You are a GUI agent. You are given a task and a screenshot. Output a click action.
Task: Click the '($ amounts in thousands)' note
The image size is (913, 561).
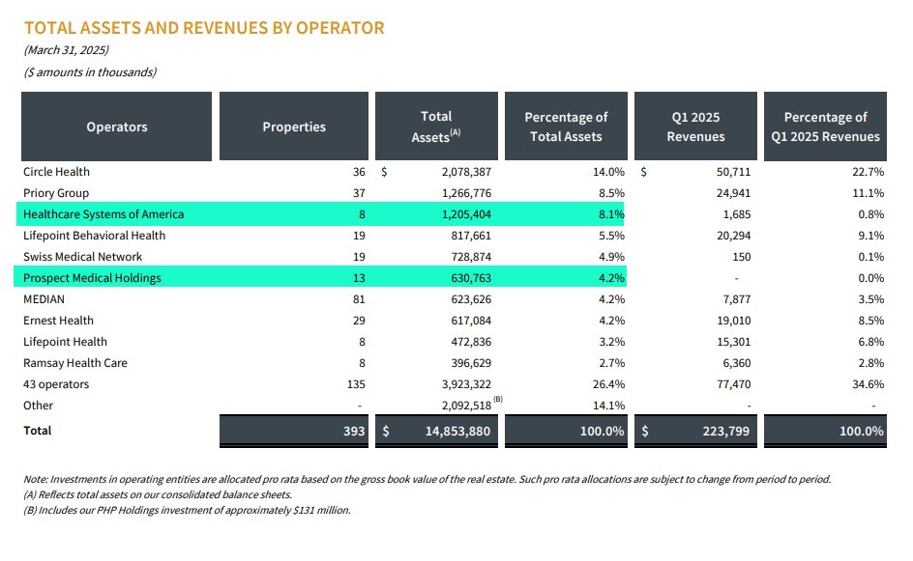90,72
